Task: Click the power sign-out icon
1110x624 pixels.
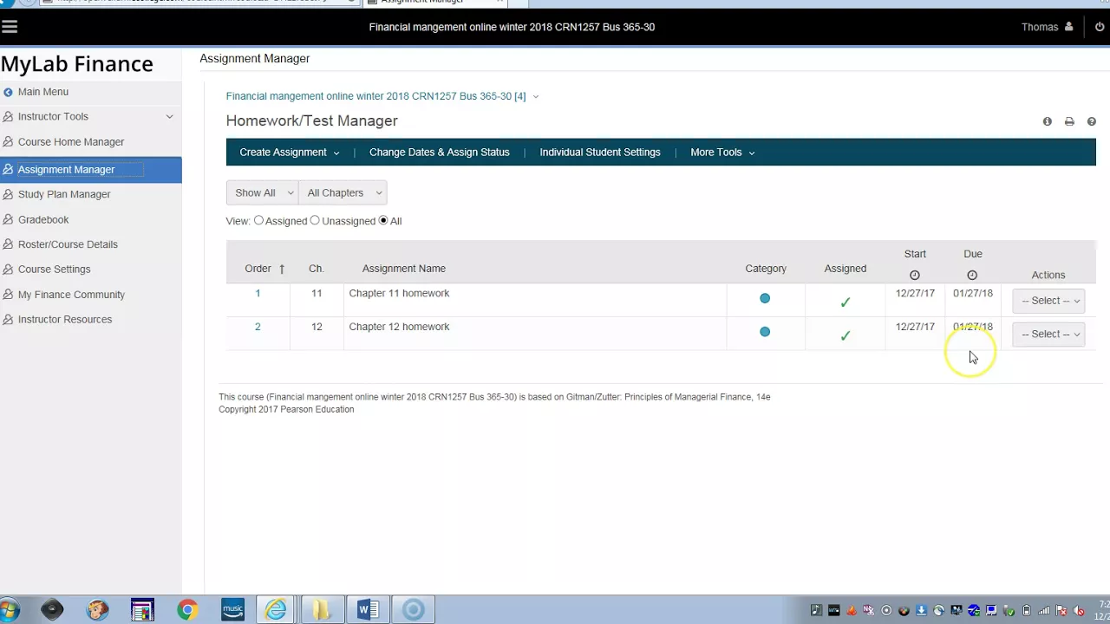Action: tap(1100, 27)
